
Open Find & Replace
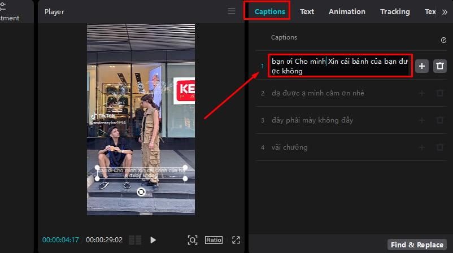pos(417,245)
